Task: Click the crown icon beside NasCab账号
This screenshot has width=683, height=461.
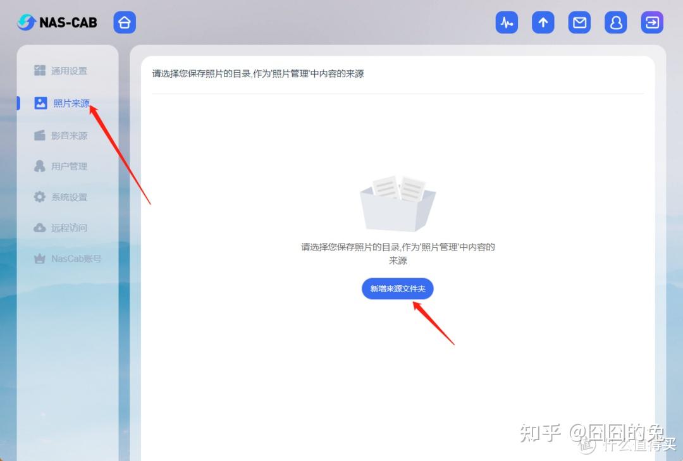Action: pos(39,258)
